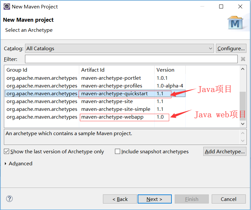Image resolution: width=251 pixels, height=210 pixels.
Task: Select maven-archetype-site row
Action: [95, 101]
